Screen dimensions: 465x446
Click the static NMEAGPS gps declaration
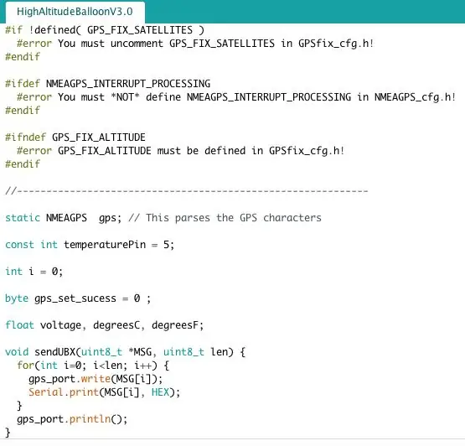pos(63,218)
